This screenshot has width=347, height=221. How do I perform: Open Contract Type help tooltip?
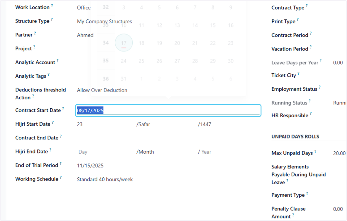click(x=307, y=6)
